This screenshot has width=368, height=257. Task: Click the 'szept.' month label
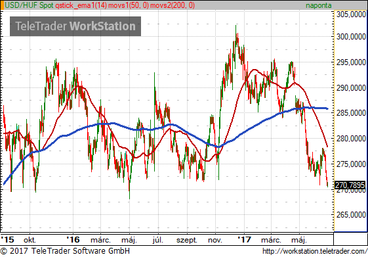coord(187,241)
